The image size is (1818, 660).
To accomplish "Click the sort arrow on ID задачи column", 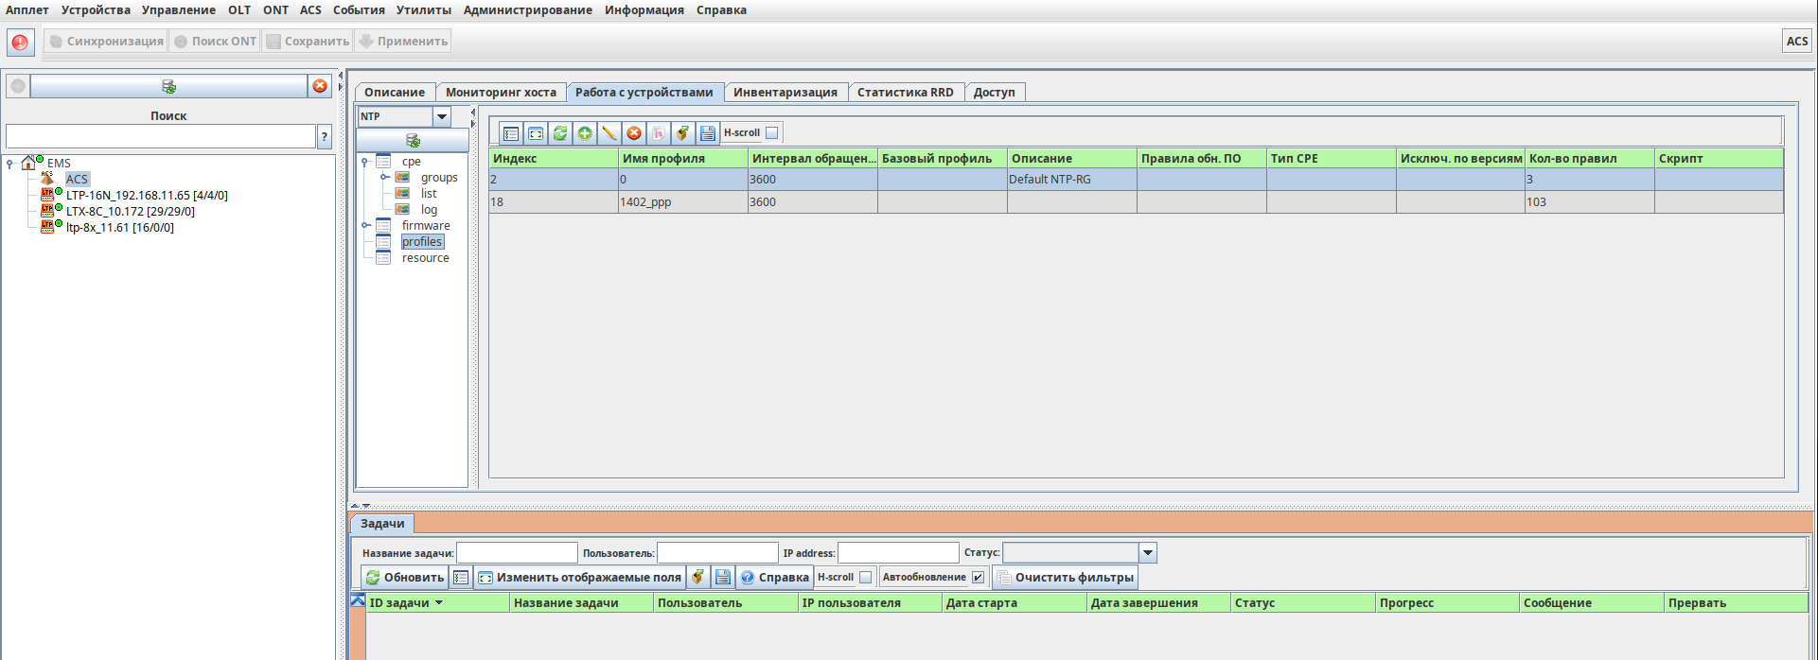I will 439,602.
